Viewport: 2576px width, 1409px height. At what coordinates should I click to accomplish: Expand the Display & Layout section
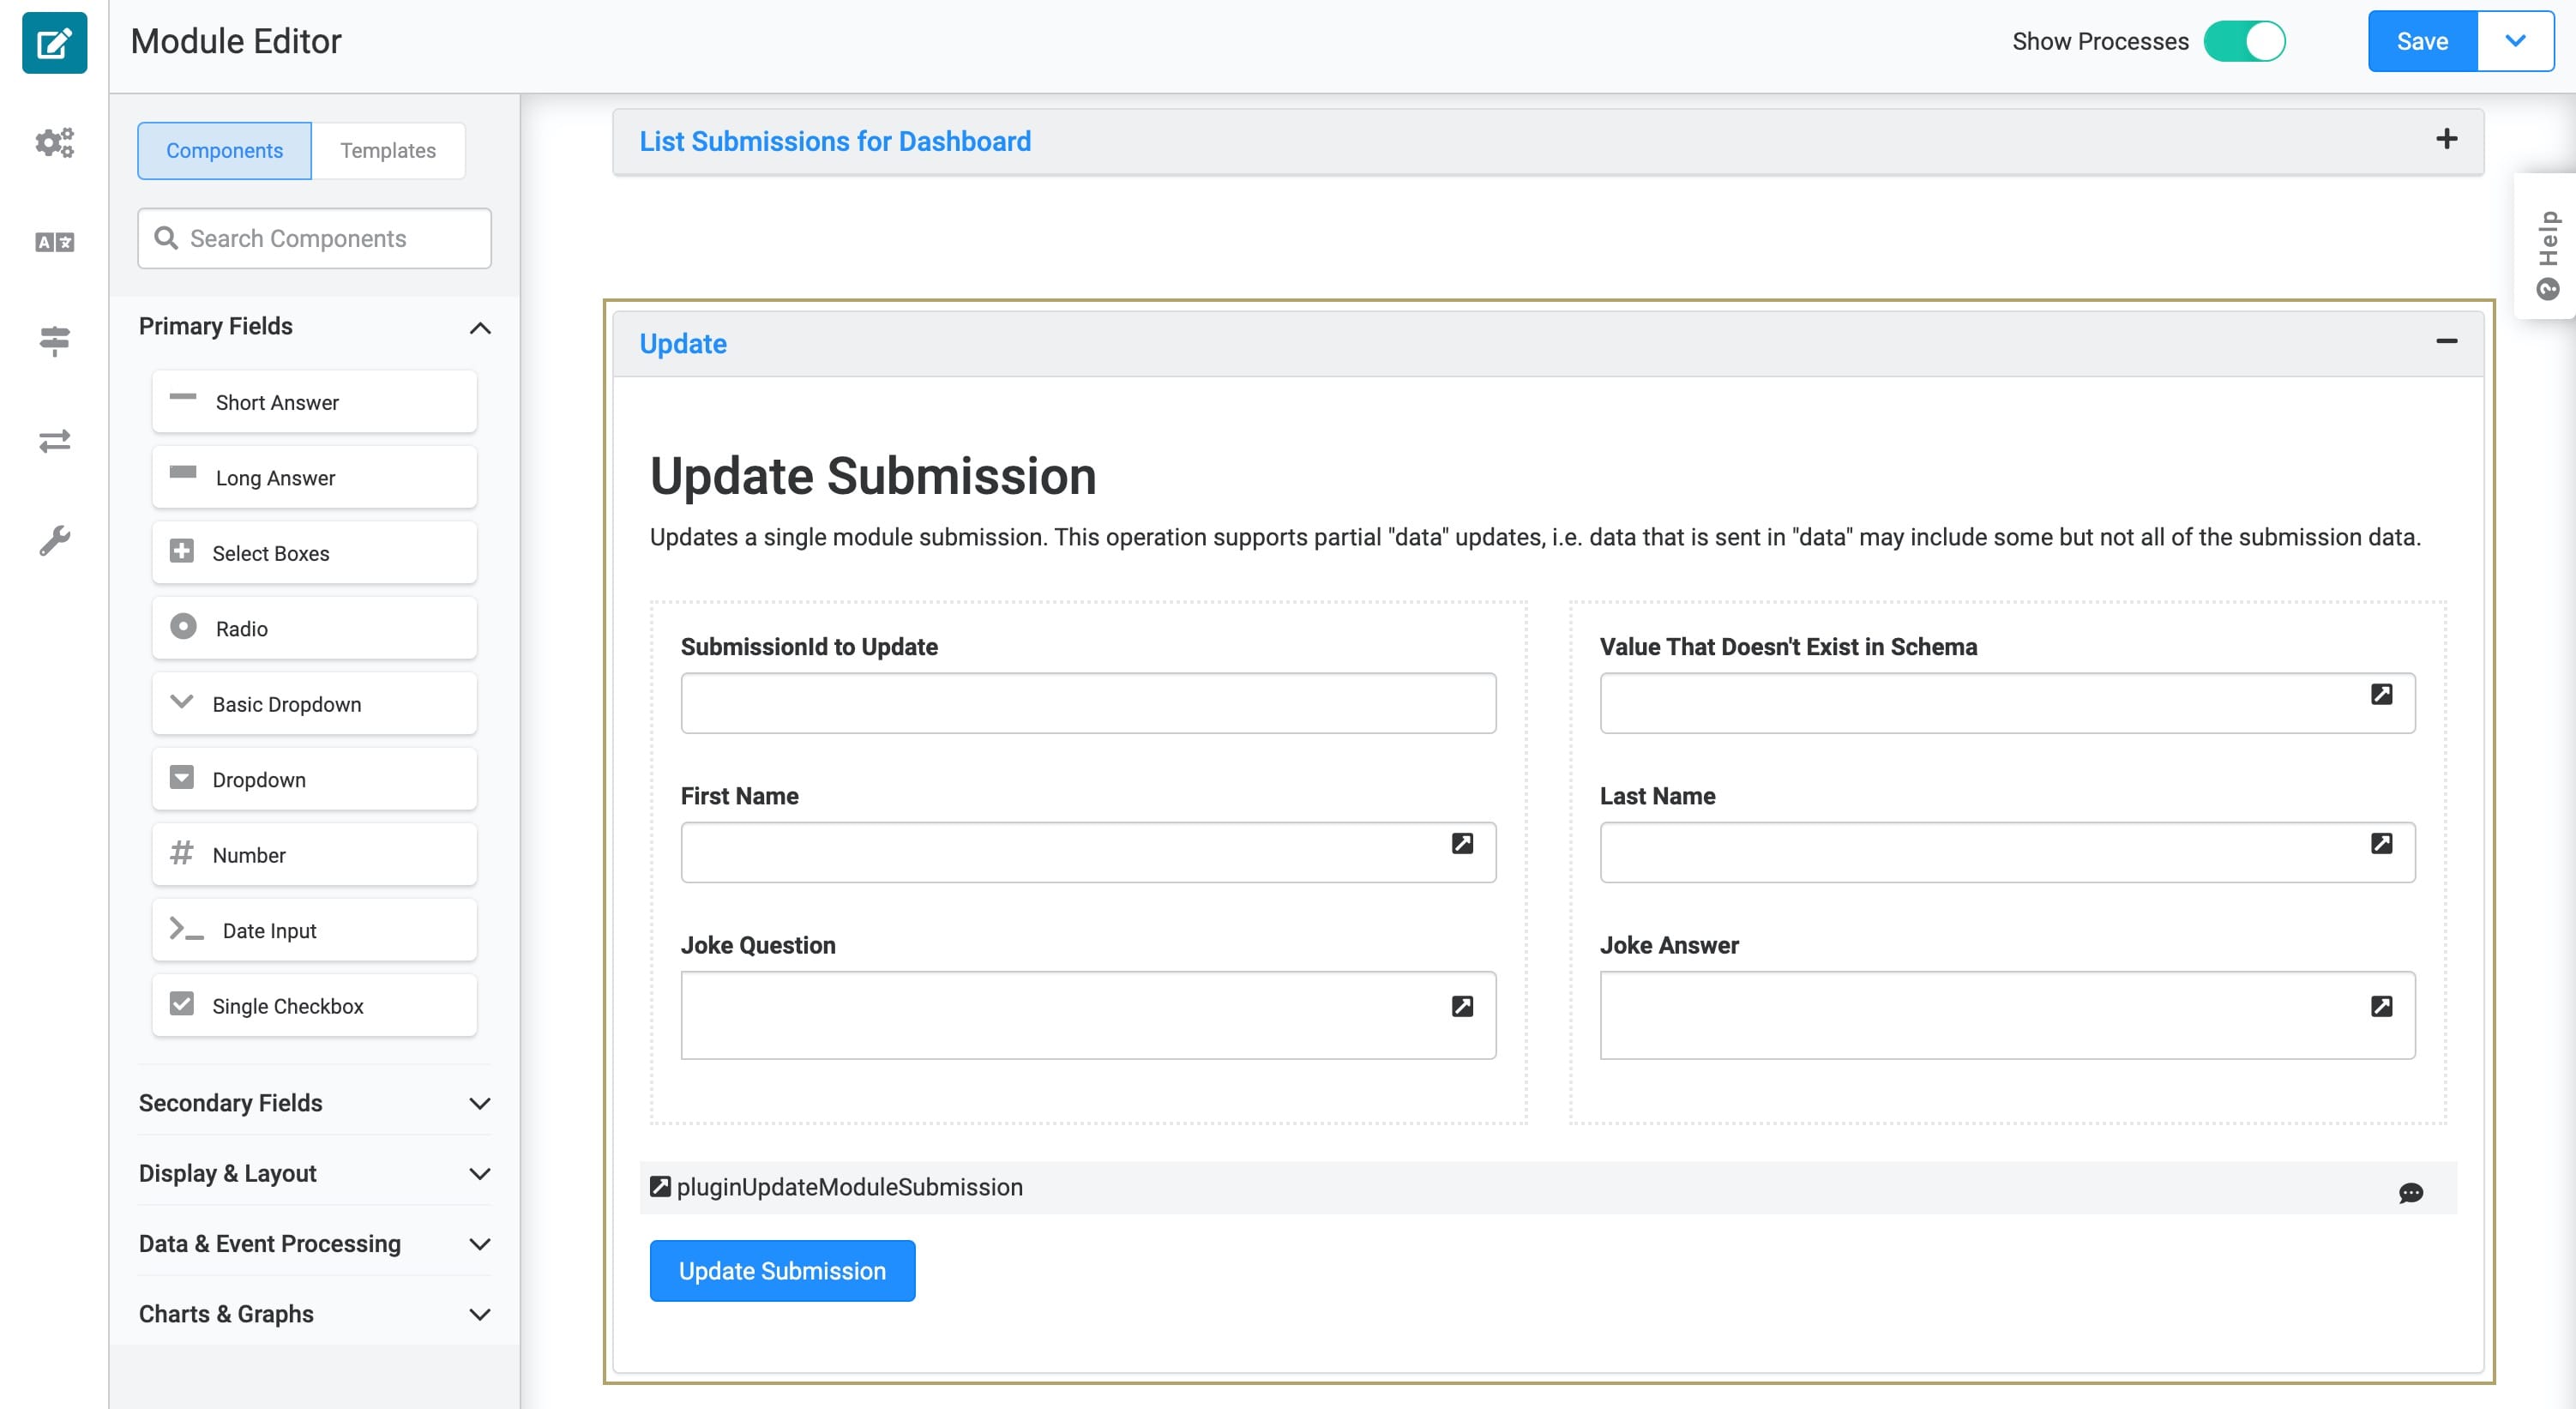(480, 1174)
